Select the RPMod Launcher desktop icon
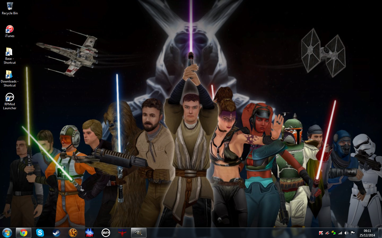This screenshot has width=382, height=238. [x=10, y=101]
